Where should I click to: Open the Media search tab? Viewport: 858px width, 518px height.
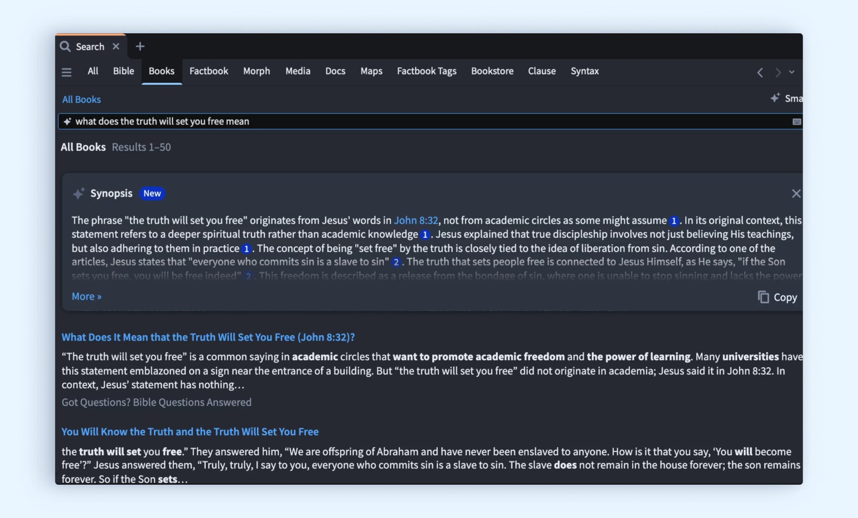298,71
